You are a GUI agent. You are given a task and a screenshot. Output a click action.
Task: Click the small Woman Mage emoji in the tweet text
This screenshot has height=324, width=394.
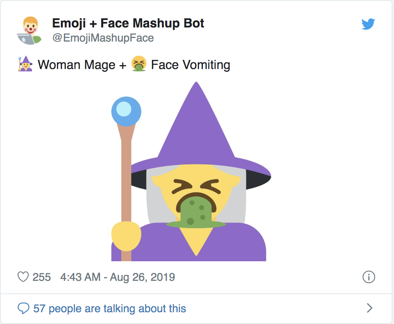[26, 64]
